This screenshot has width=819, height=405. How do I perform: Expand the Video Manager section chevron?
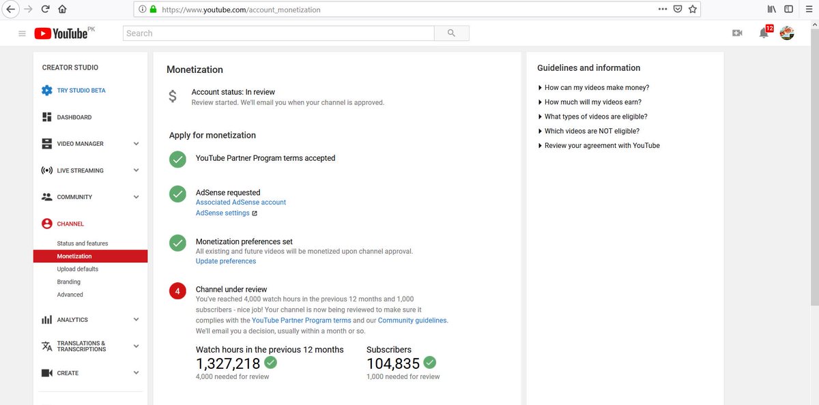[x=136, y=144]
